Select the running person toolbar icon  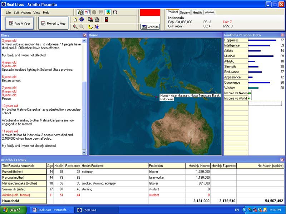pos(108,13)
